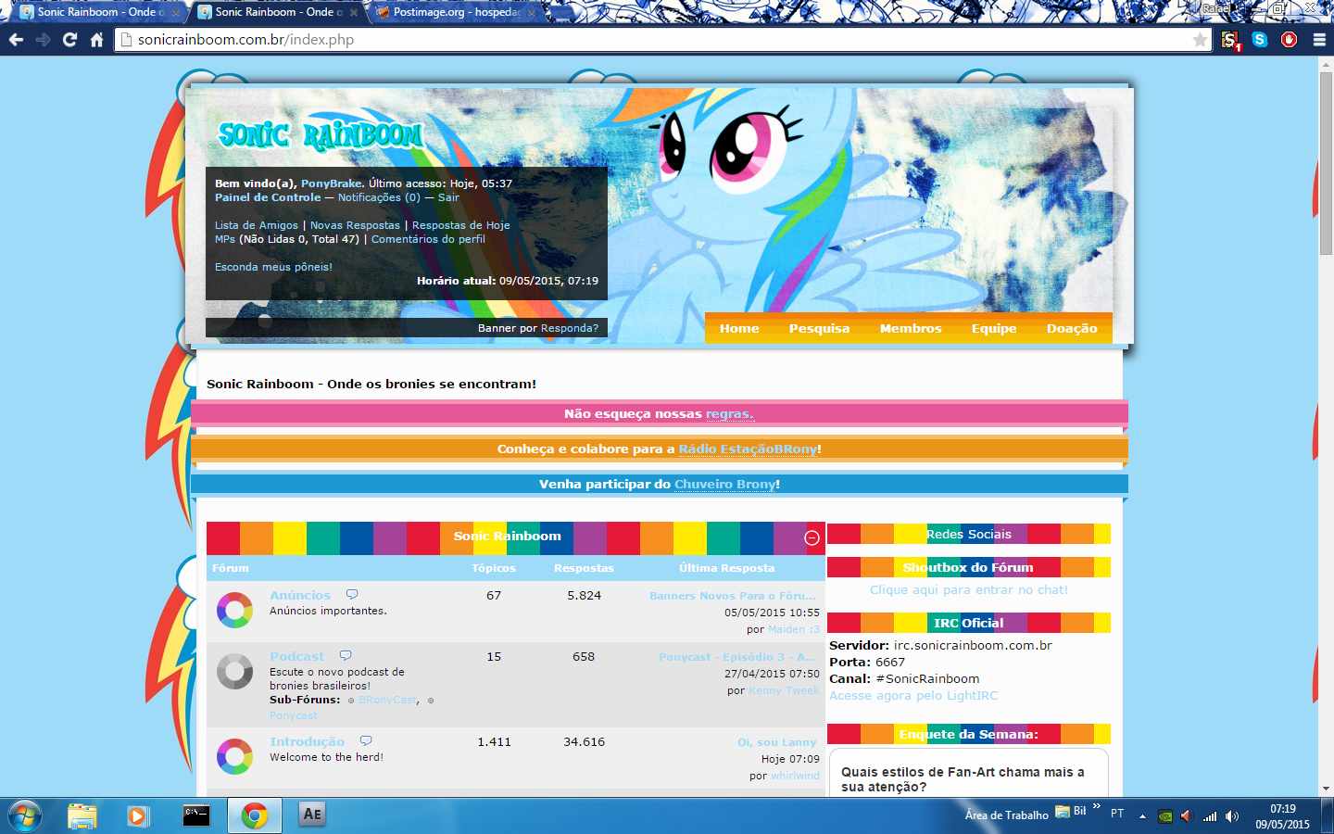This screenshot has height=834, width=1334.
Task: Select the Chrome icon in the taskbar
Action: pos(254,815)
